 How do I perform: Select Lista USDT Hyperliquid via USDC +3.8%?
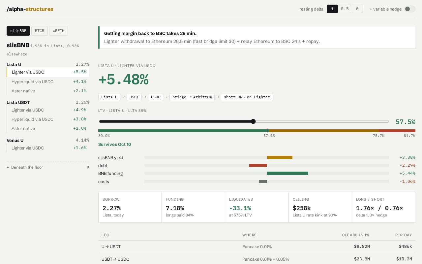[48, 119]
